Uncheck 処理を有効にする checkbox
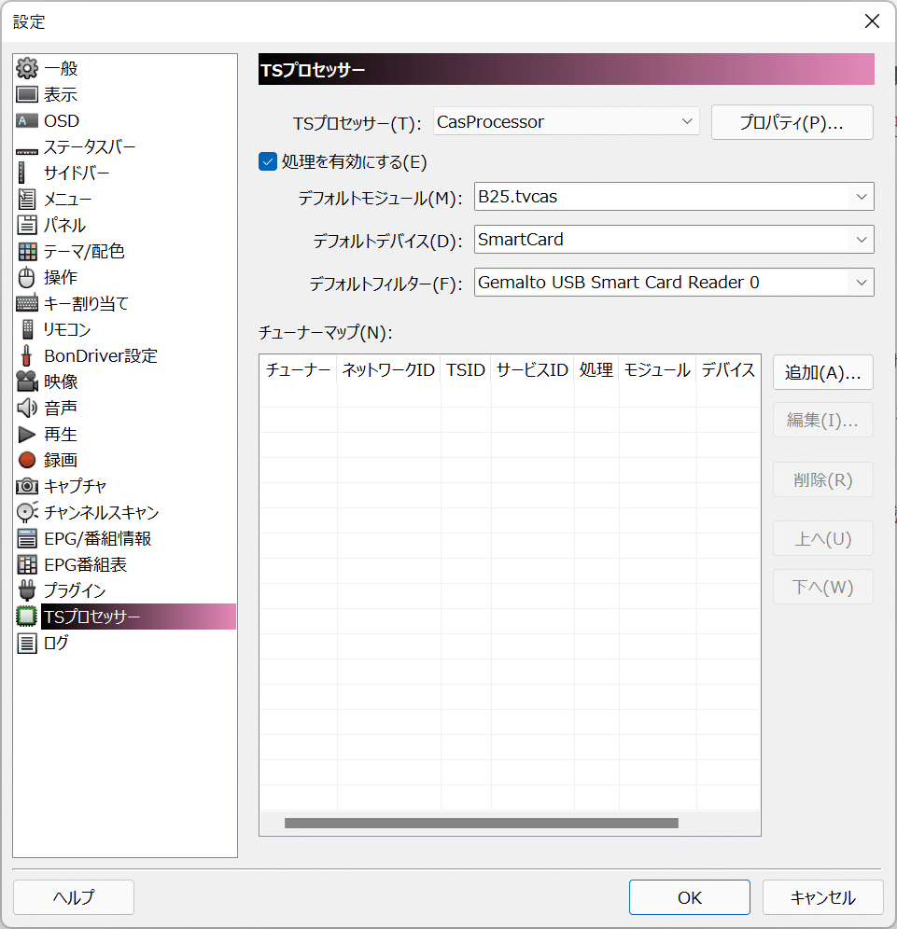Image resolution: width=897 pixels, height=929 pixels. click(267, 161)
